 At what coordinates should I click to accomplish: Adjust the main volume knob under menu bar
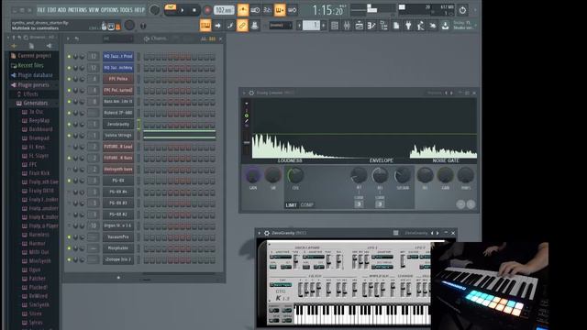(x=129, y=26)
